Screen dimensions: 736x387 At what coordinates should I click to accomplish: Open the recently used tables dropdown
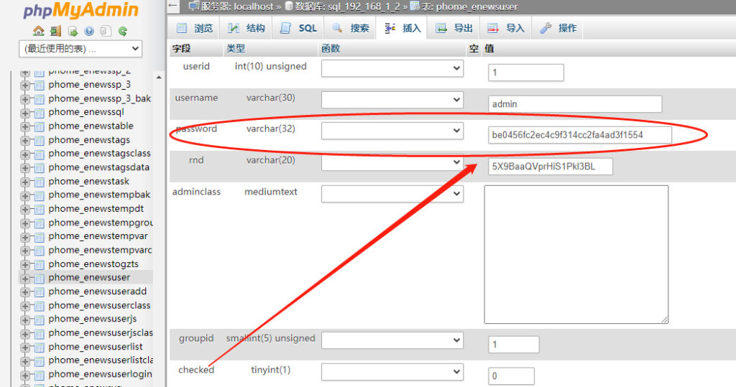tap(80, 49)
